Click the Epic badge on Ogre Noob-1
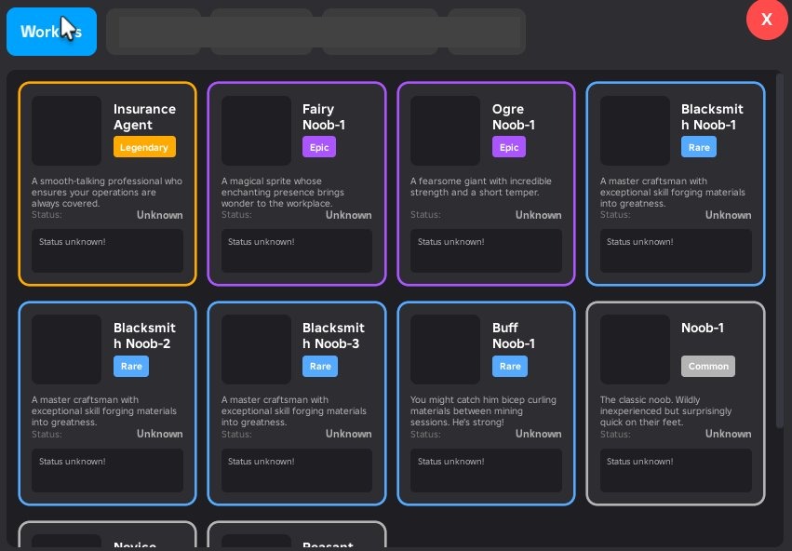This screenshot has width=792, height=551. pos(509,147)
